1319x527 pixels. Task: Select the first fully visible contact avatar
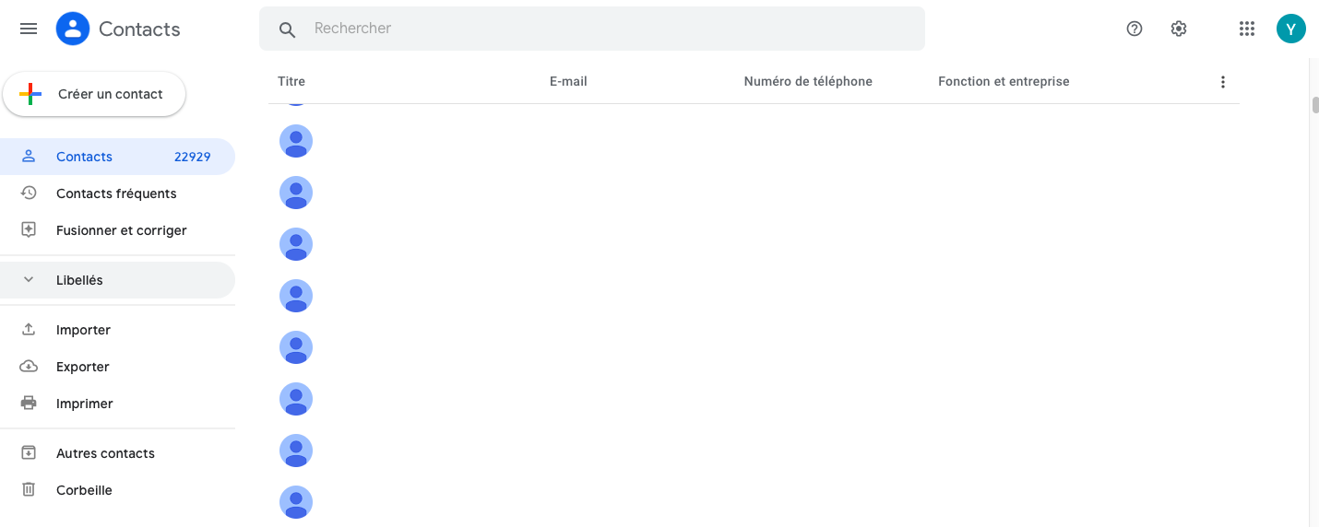pyautogui.click(x=296, y=141)
